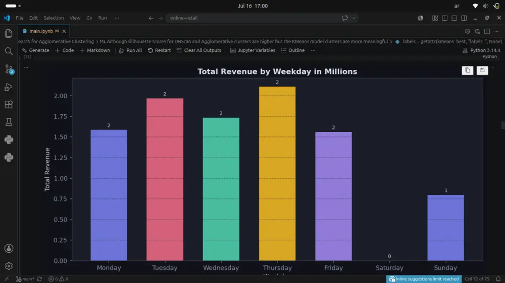Click the online+retail command center search box
Image resolution: width=505 pixels, height=283 pixels.
click(x=262, y=18)
